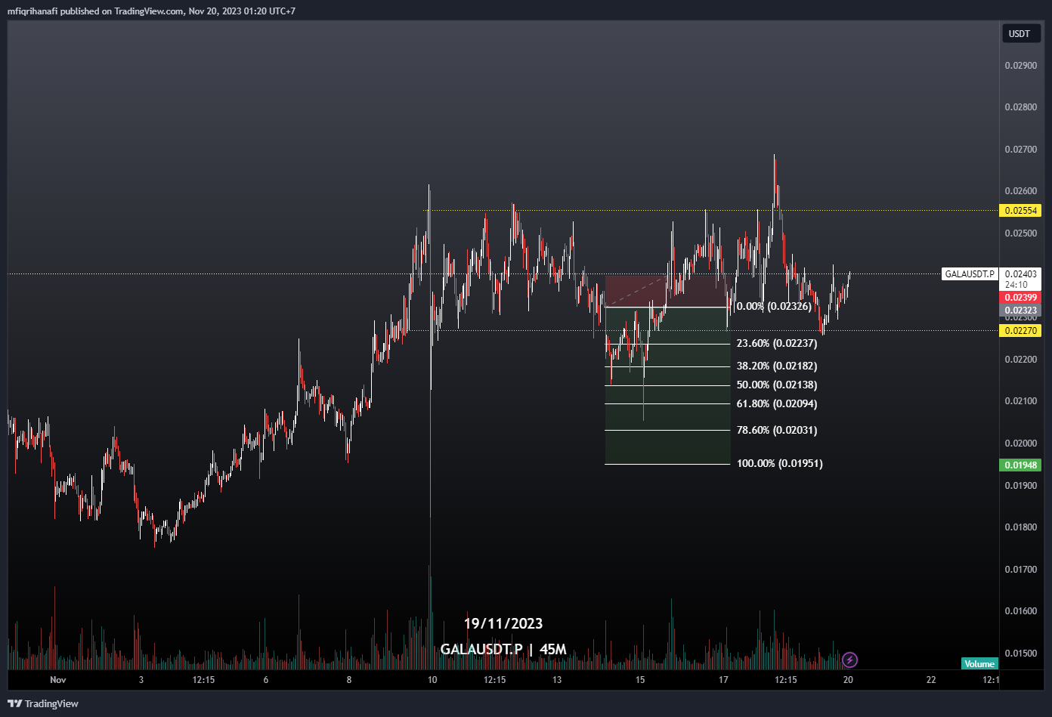Click the 0.02800 price axis tick
Image resolution: width=1052 pixels, height=717 pixels.
[x=1020, y=107]
